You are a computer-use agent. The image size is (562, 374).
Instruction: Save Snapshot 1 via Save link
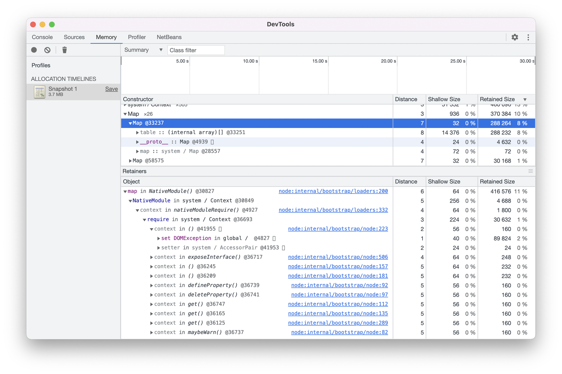tap(111, 89)
